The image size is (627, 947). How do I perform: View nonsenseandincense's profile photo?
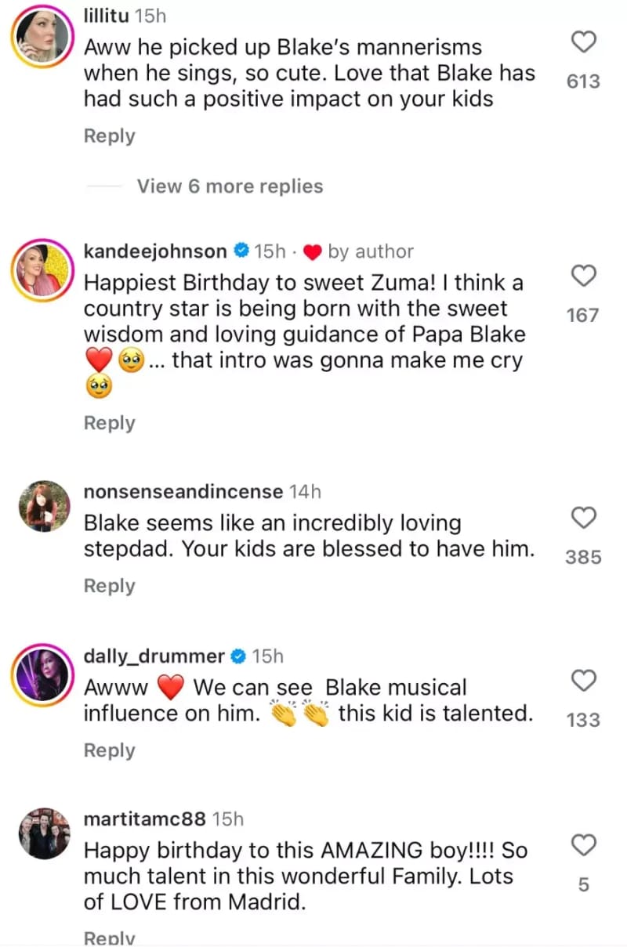[45, 507]
